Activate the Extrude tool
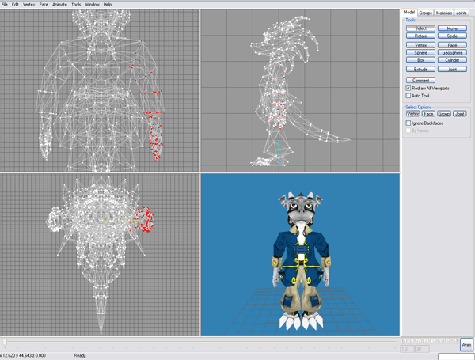The height and width of the screenshot is (360, 475). (x=420, y=69)
